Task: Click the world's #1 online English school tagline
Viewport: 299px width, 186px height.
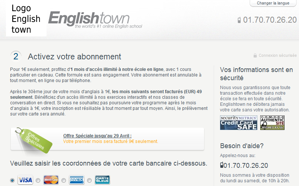Action: 108,26
